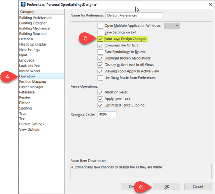Click the splitter grip between category list and settings
Image resolution: width=215 pixels, height=194 pixels.
(x=66, y=101)
